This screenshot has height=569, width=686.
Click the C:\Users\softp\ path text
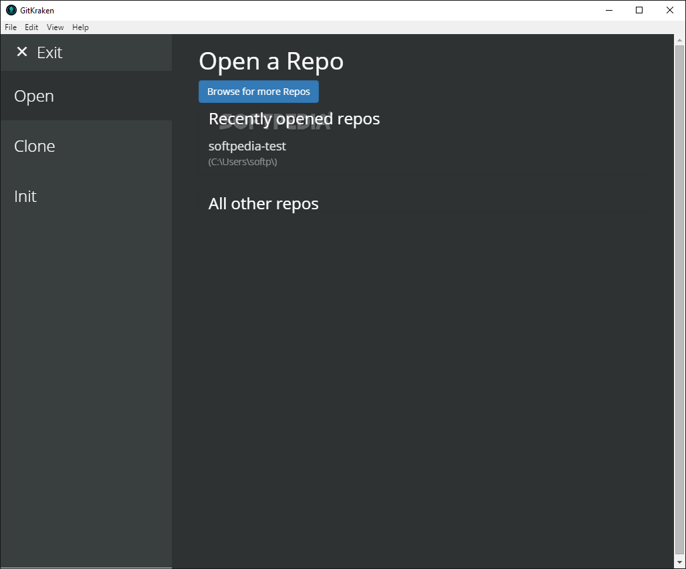(243, 162)
